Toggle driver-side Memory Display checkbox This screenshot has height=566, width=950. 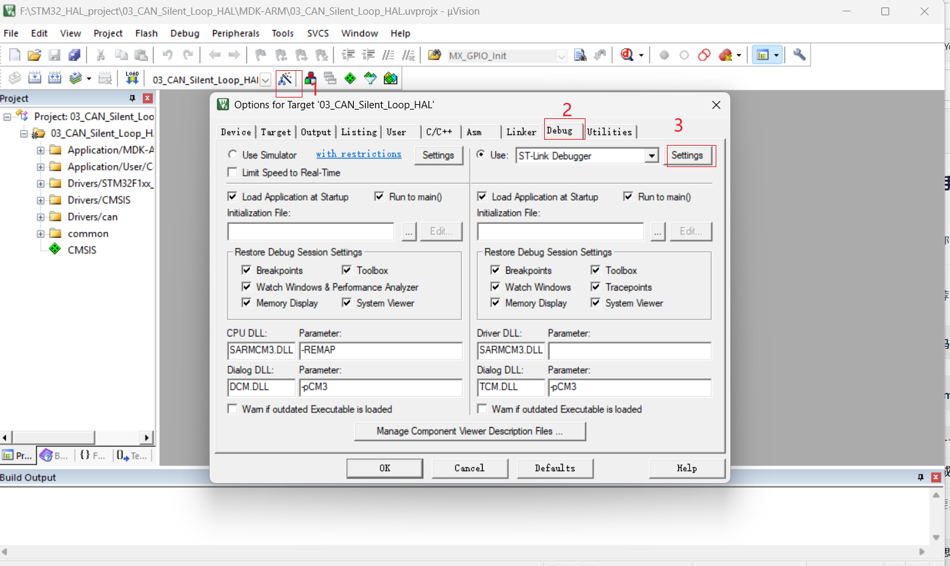(495, 303)
